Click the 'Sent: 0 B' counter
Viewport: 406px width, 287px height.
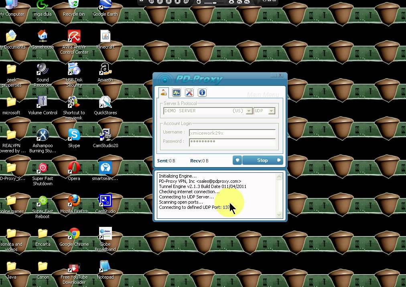[x=166, y=161]
